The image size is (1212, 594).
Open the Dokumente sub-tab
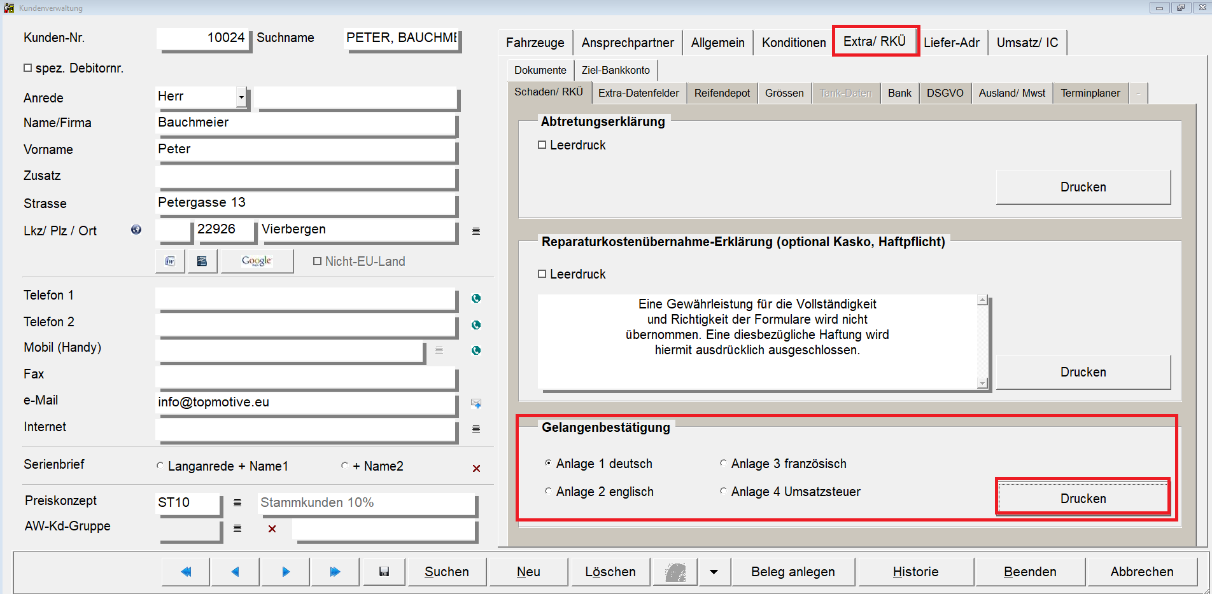point(540,70)
